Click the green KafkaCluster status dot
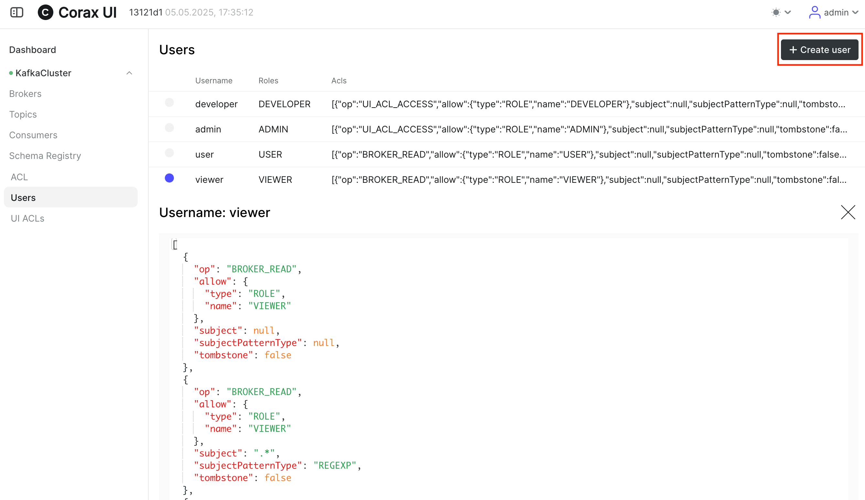Viewport: 865px width, 500px height. 11,73
